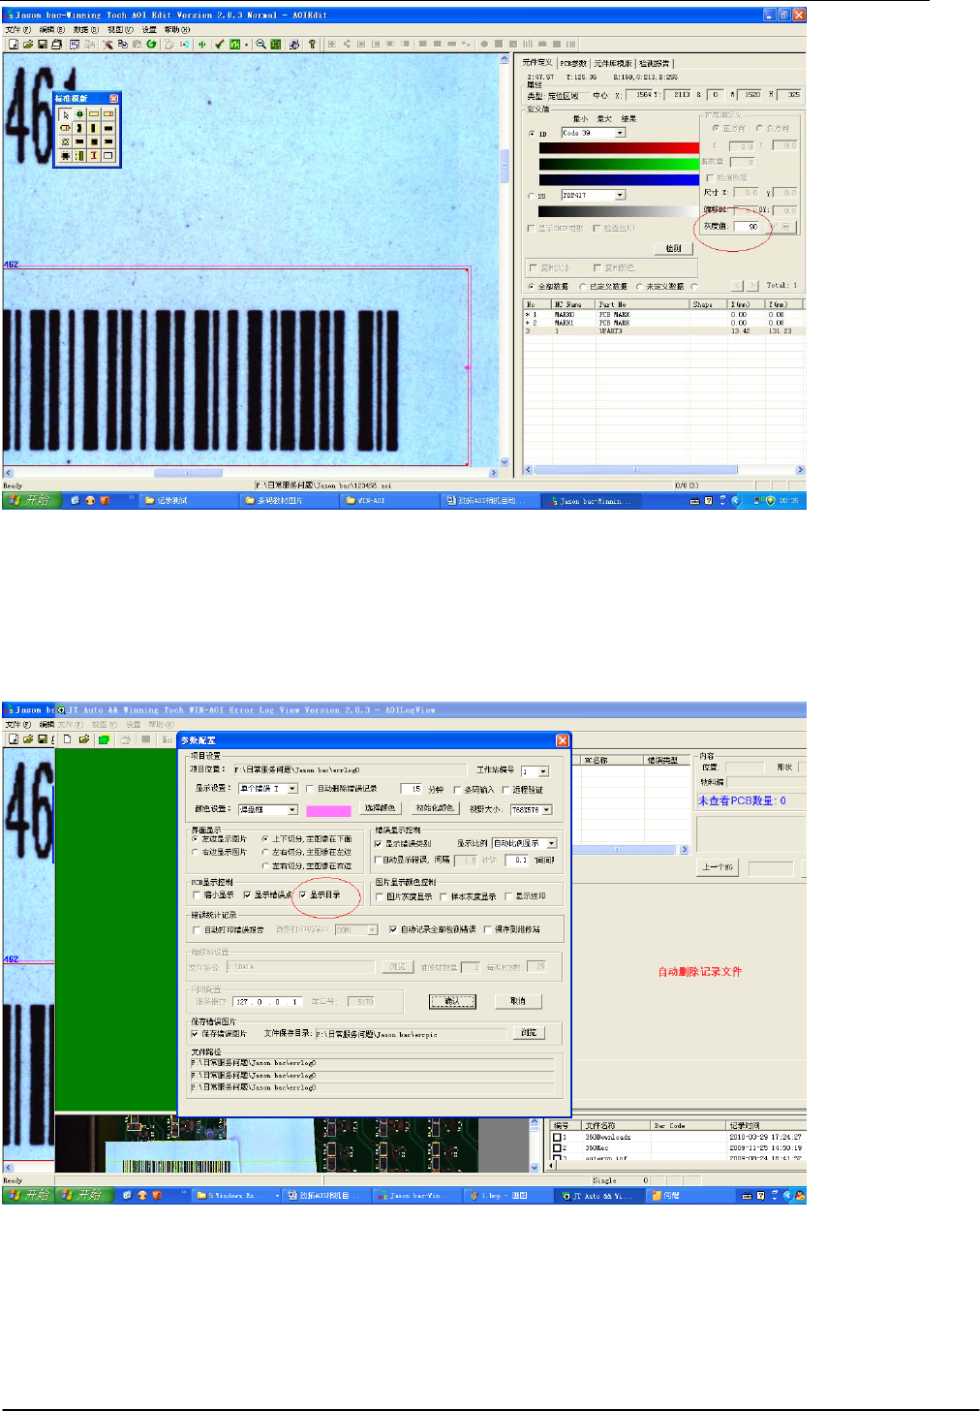The height and width of the screenshot is (1411, 980).
Task: Toggle 远程验证 checkbox
Action: (505, 790)
